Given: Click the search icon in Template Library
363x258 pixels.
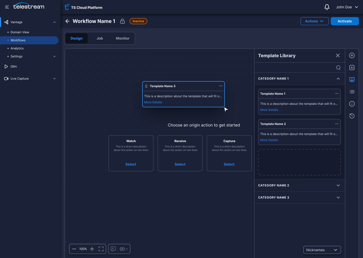Looking at the screenshot, I should click(338, 68).
